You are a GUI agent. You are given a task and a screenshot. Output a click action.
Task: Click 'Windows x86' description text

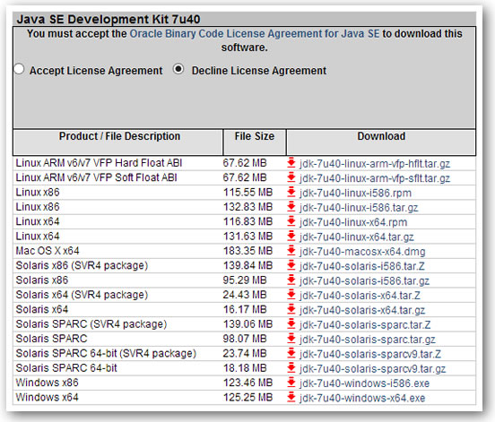(x=47, y=383)
